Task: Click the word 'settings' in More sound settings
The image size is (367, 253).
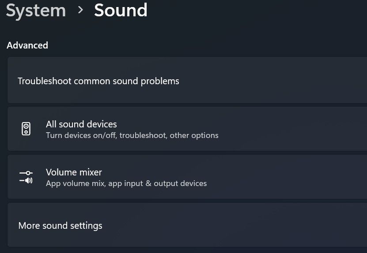Action: point(87,226)
